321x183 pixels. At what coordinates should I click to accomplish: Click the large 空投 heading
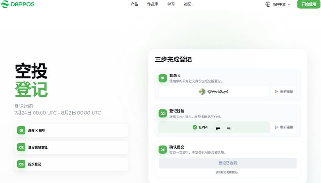(31, 71)
